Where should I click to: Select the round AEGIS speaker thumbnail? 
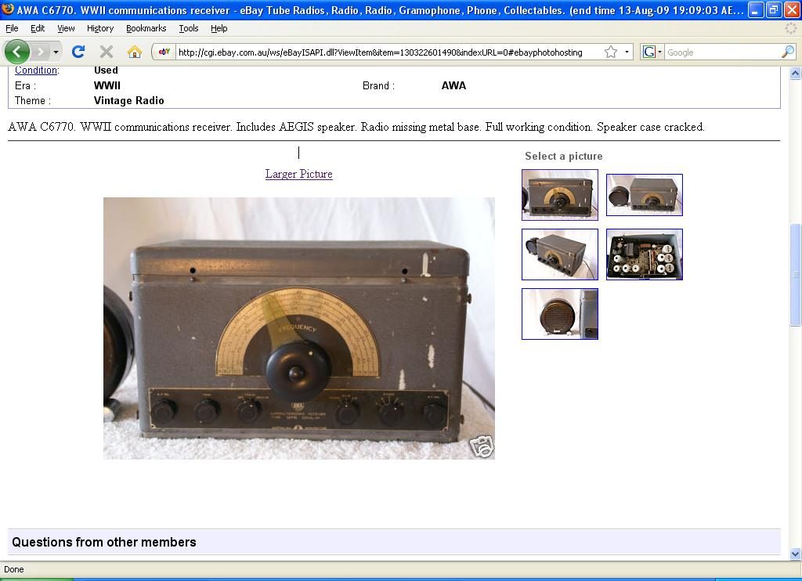(x=560, y=314)
